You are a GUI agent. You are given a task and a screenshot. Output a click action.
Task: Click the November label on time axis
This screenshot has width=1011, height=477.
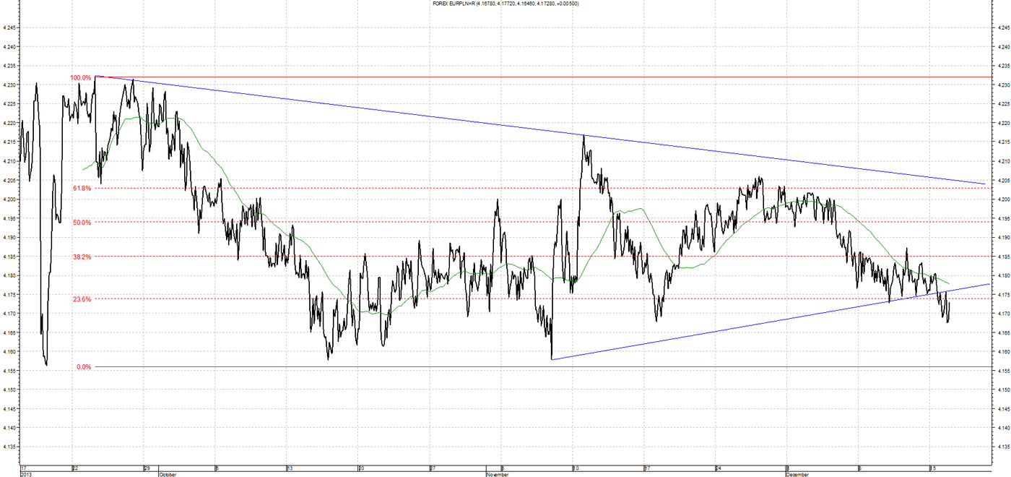498,475
